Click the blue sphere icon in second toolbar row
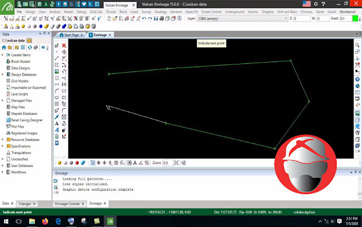The height and width of the screenshot is (227, 362). coord(41,27)
